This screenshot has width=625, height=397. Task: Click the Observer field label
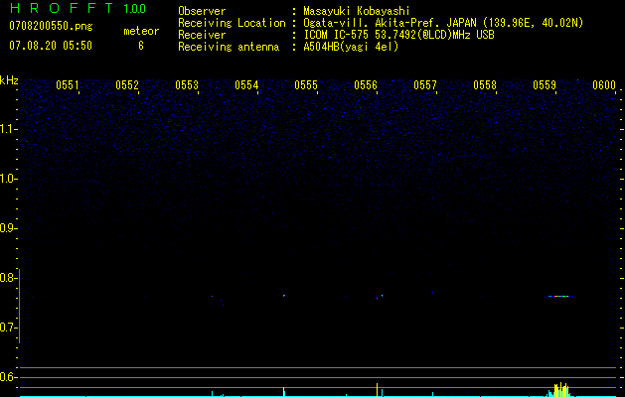202,11
